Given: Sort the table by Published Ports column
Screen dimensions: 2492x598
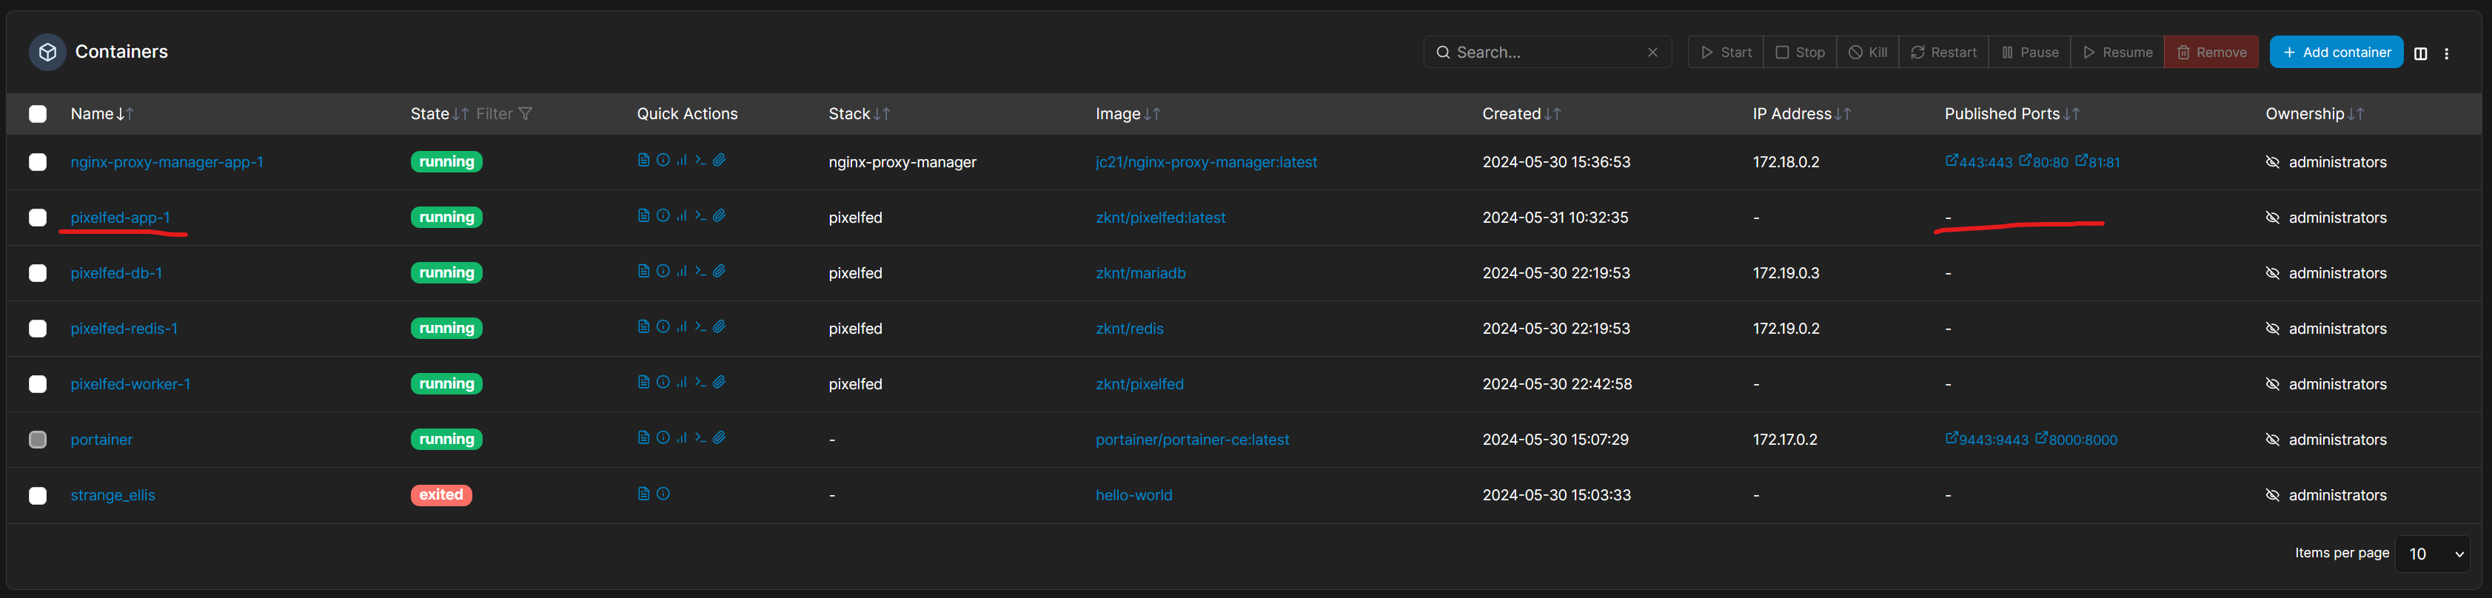Looking at the screenshot, I should pyautogui.click(x=2012, y=114).
